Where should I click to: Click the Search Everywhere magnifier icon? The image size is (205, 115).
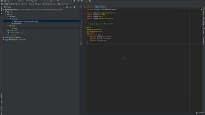[86, 1]
